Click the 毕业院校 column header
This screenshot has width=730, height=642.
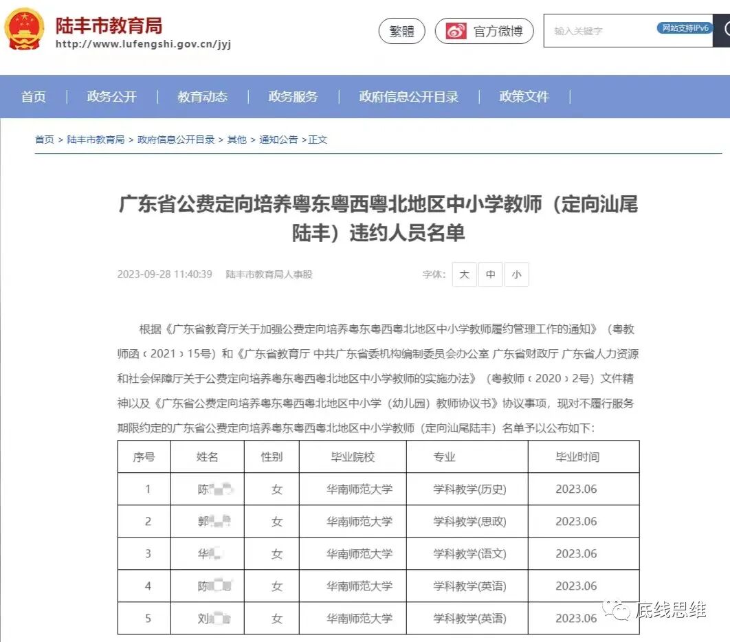[x=353, y=456]
